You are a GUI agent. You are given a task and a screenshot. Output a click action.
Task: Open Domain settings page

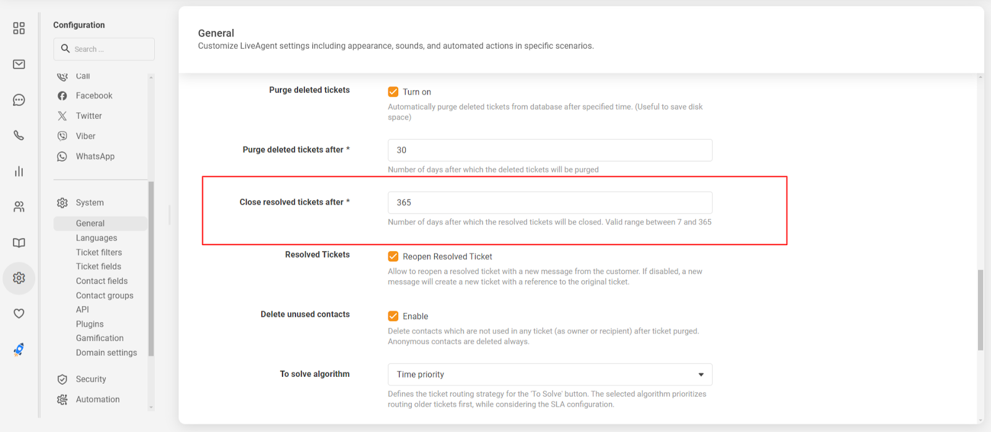click(107, 353)
